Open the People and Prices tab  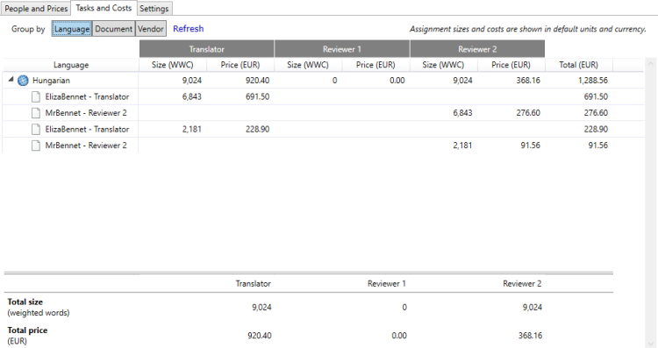[x=36, y=9]
